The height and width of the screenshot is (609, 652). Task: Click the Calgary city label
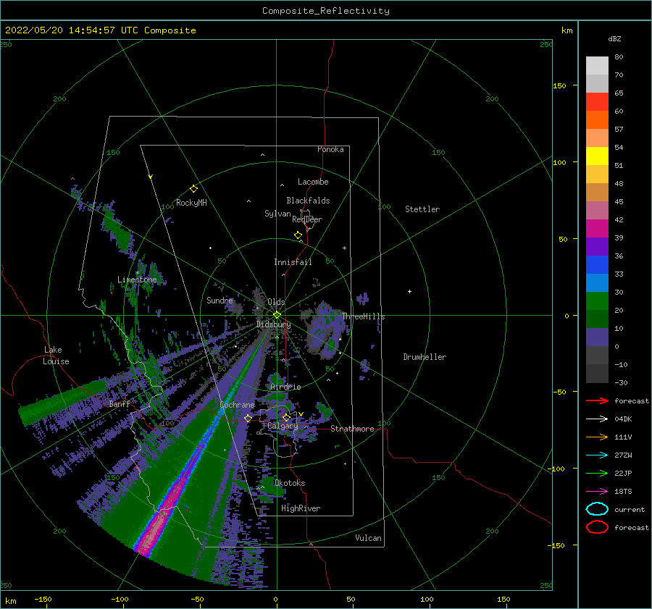[x=283, y=426]
